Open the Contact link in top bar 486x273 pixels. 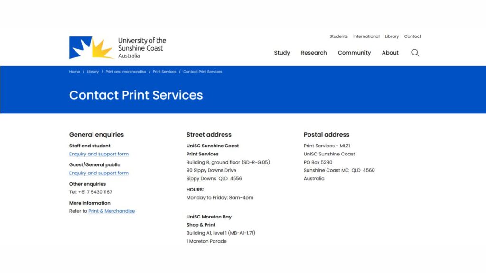pyautogui.click(x=412, y=36)
